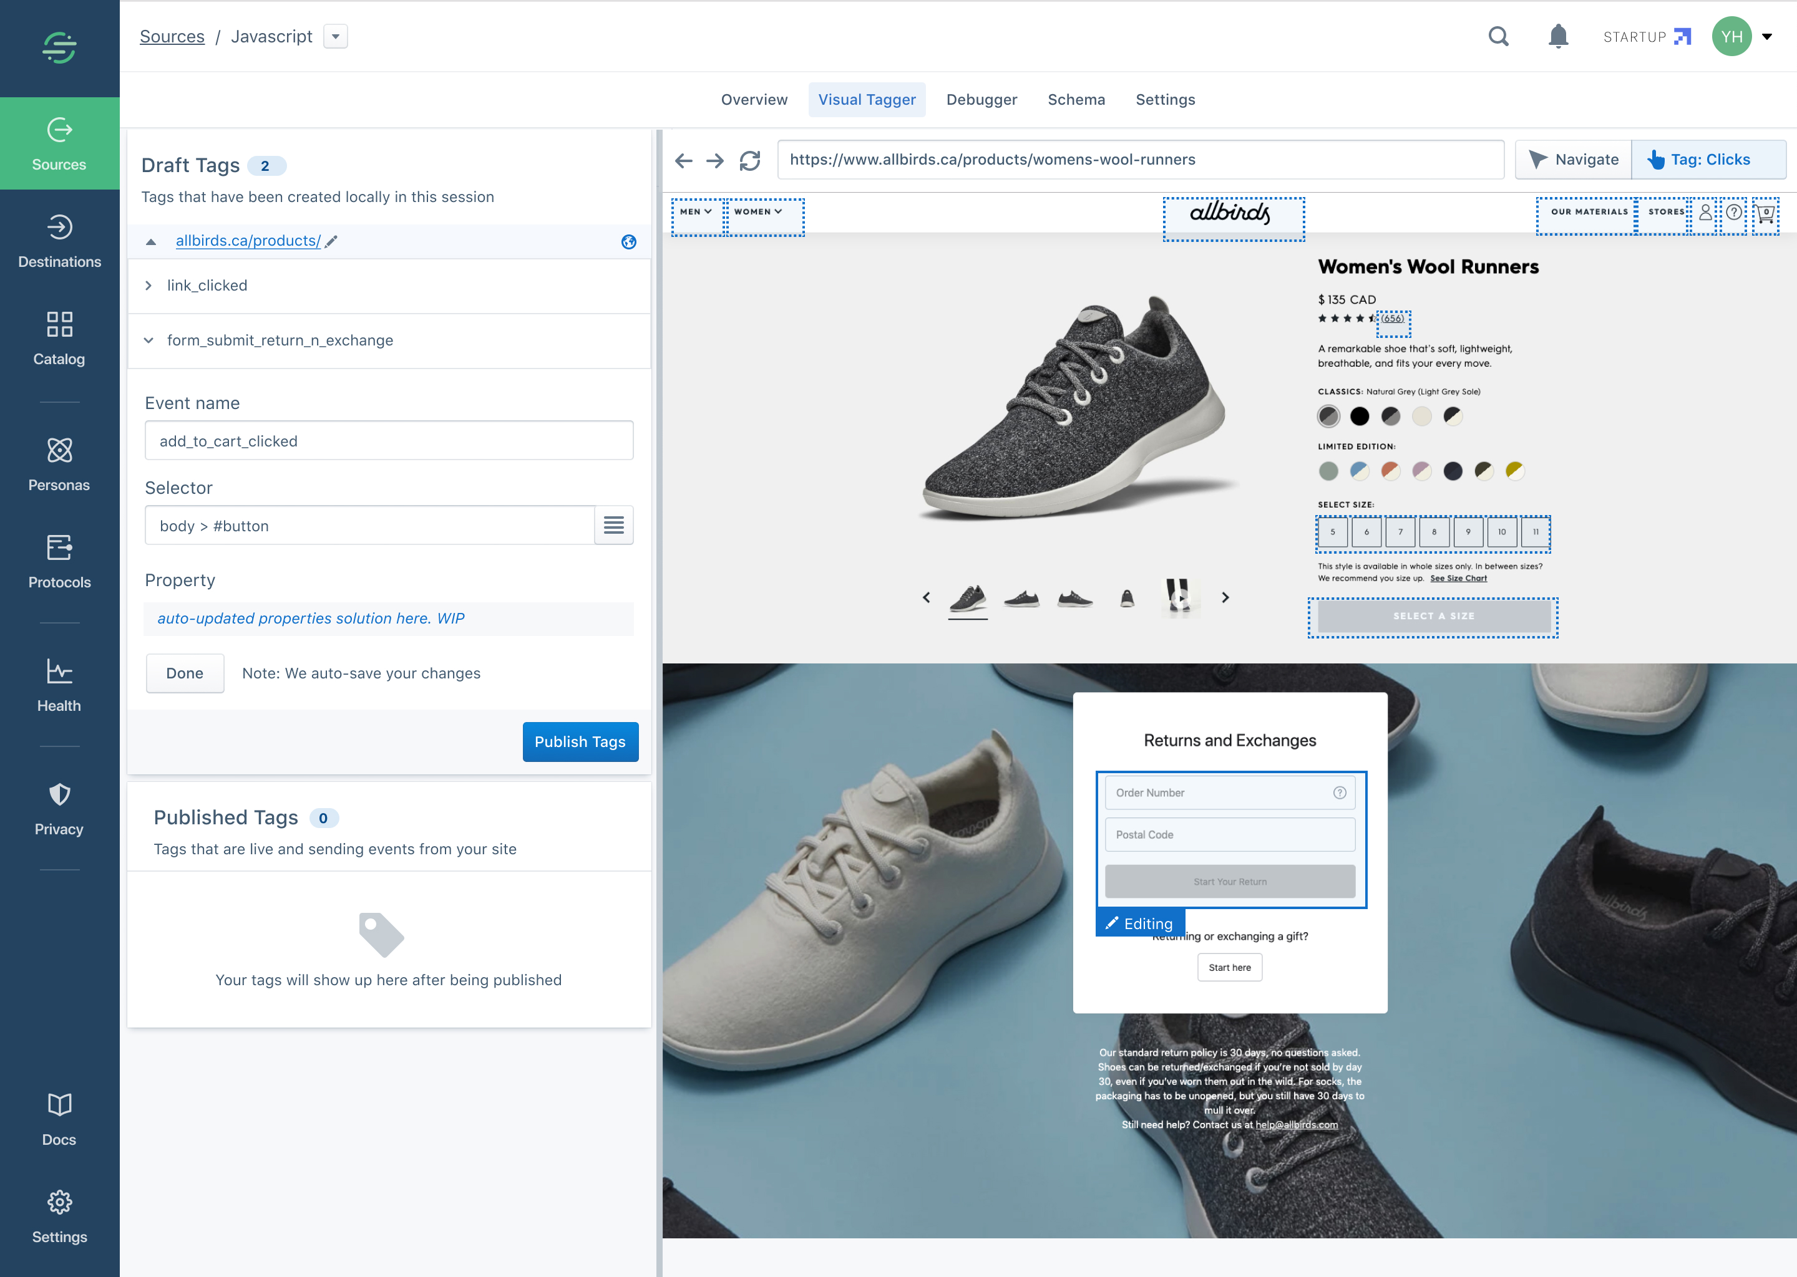Image resolution: width=1797 pixels, height=1277 pixels.
Task: Open the Allbirds account icon
Action: (x=1705, y=212)
